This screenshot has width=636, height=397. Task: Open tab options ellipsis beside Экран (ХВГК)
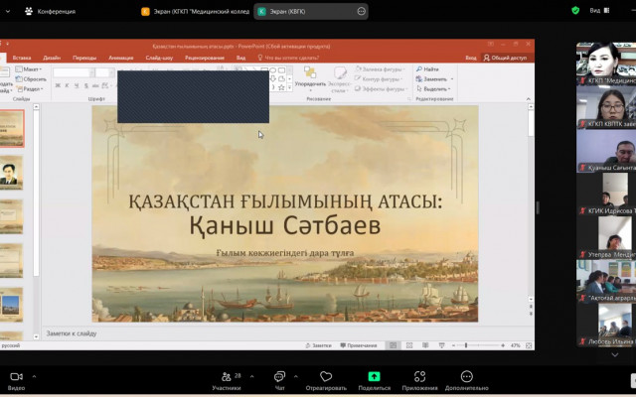pos(360,12)
